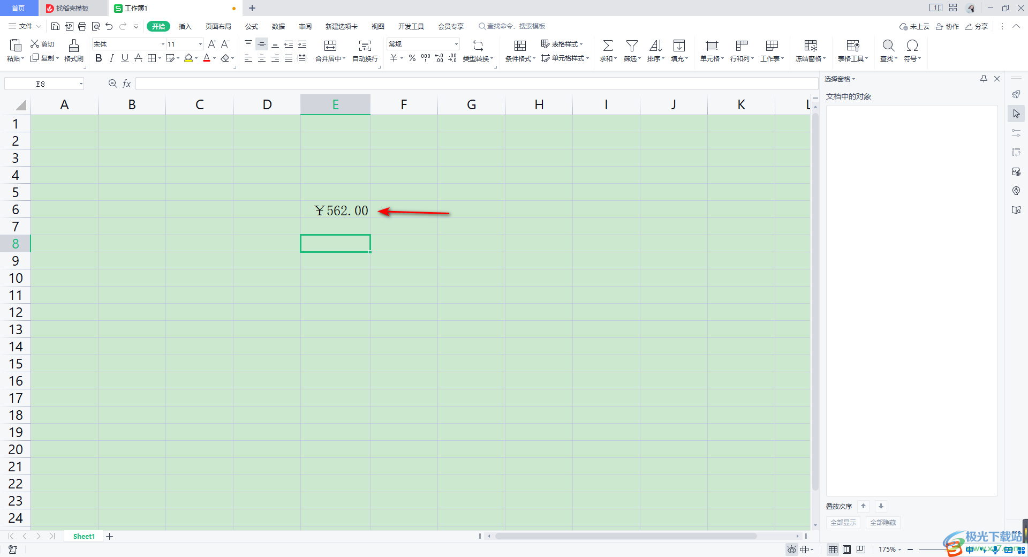Click the Save icon in quick access toolbar
The image size is (1028, 557).
click(x=55, y=26)
